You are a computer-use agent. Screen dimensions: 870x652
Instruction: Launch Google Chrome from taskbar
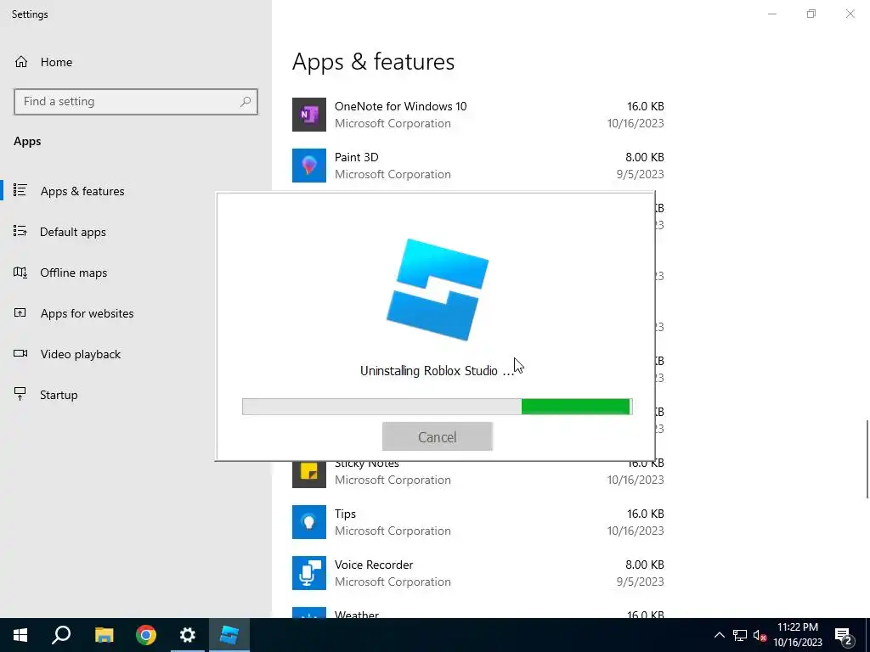146,635
